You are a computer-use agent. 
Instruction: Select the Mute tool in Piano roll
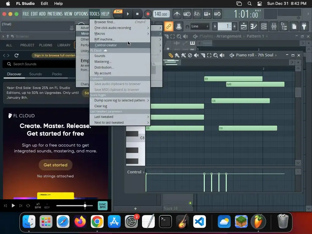(197, 55)
